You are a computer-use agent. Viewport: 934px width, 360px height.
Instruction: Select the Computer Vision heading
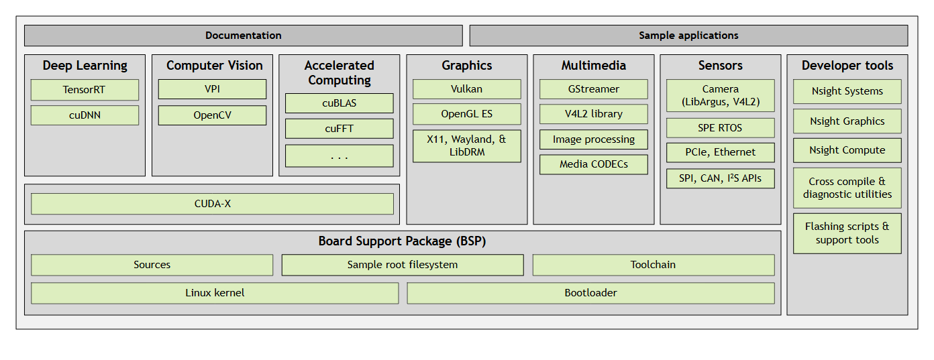pos(215,66)
